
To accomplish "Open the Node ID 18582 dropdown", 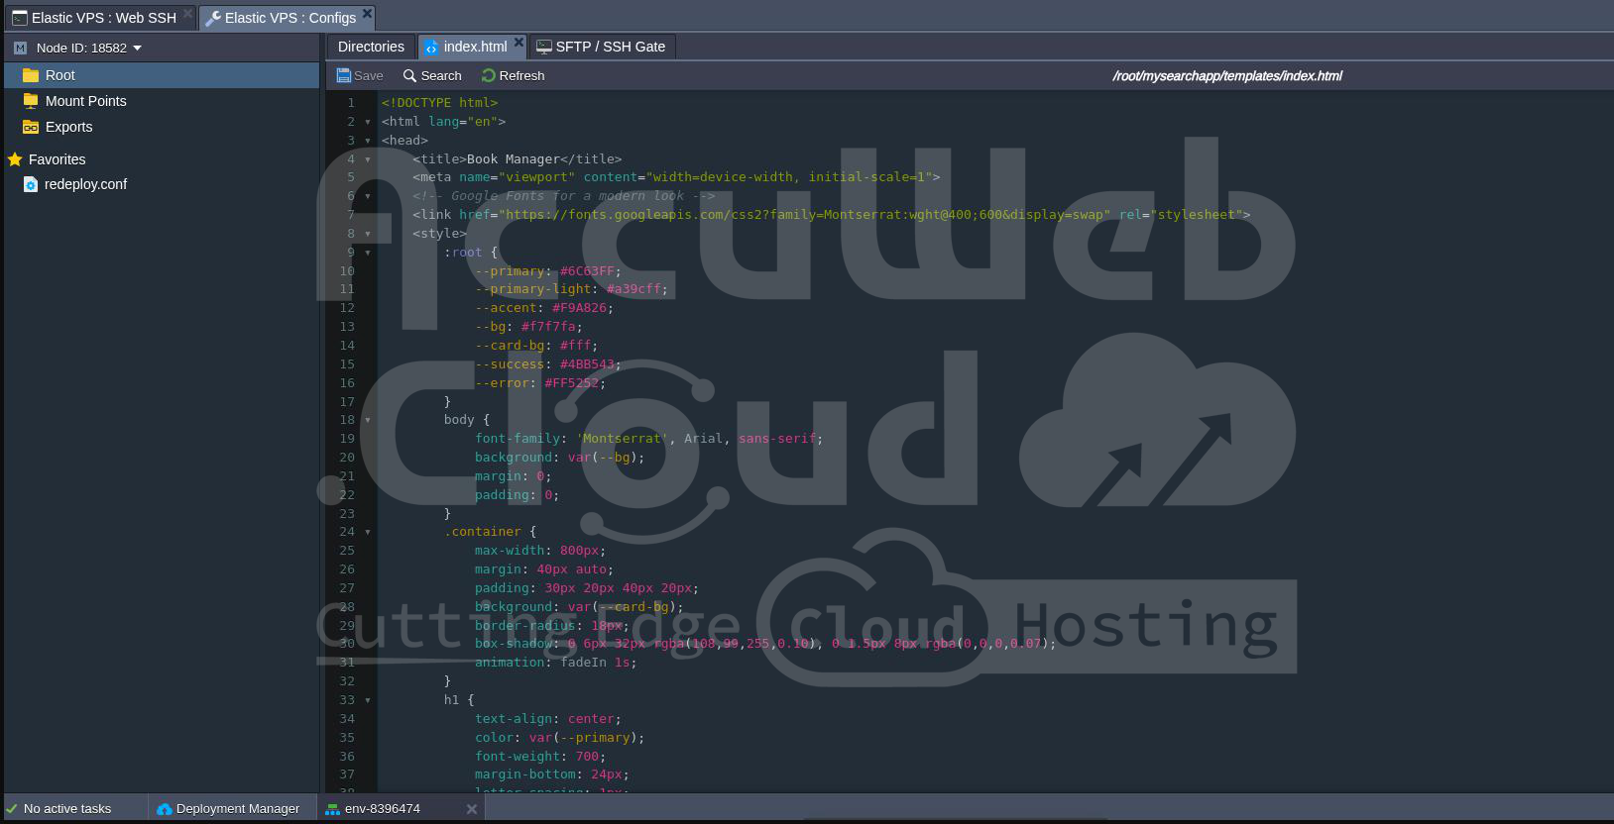I will 137,48.
